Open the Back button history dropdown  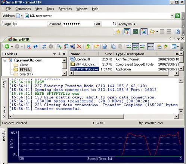coord(12,47)
